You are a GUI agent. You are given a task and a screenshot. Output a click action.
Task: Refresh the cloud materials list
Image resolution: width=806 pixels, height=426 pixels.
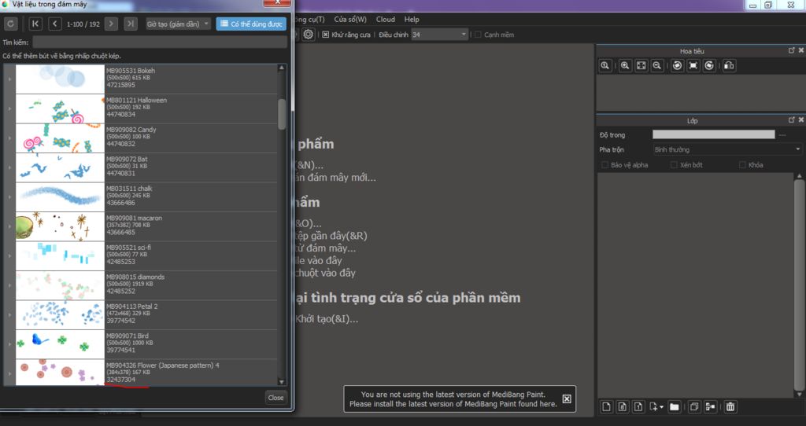[10, 24]
